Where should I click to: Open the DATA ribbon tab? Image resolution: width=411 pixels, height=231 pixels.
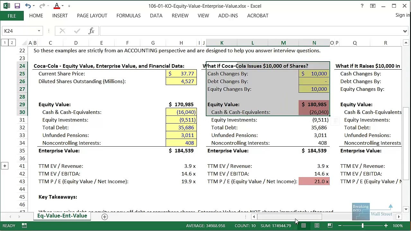156,16
